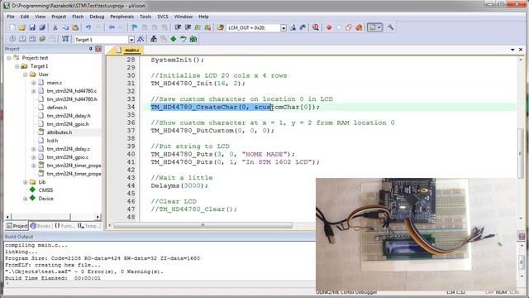Image resolution: width=529 pixels, height=298 pixels.
Task: Open LCM_OUT find combo dropdown arrow
Action: pyautogui.click(x=284, y=28)
